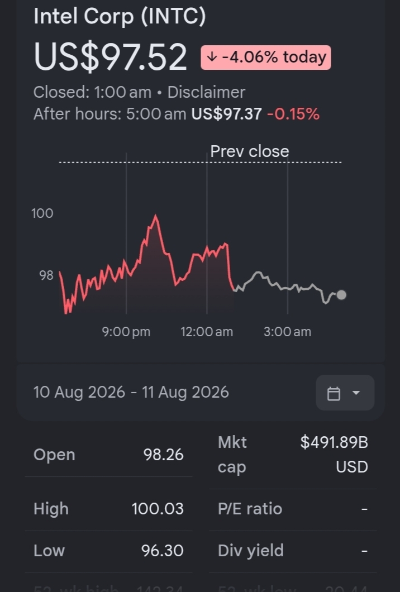
Task: Tap the Mkt cap $491.89B value
Action: tap(334, 454)
